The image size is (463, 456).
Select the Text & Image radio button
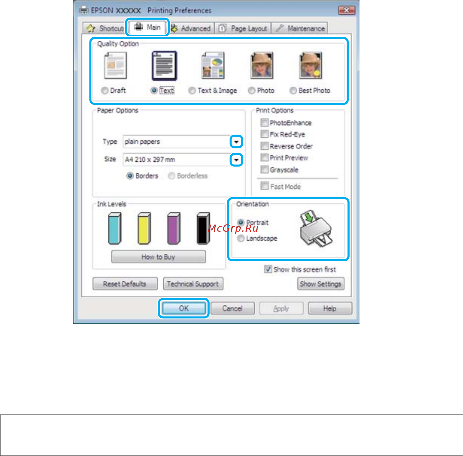[x=192, y=90]
